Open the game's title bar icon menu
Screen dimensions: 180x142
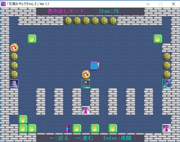click(3, 4)
